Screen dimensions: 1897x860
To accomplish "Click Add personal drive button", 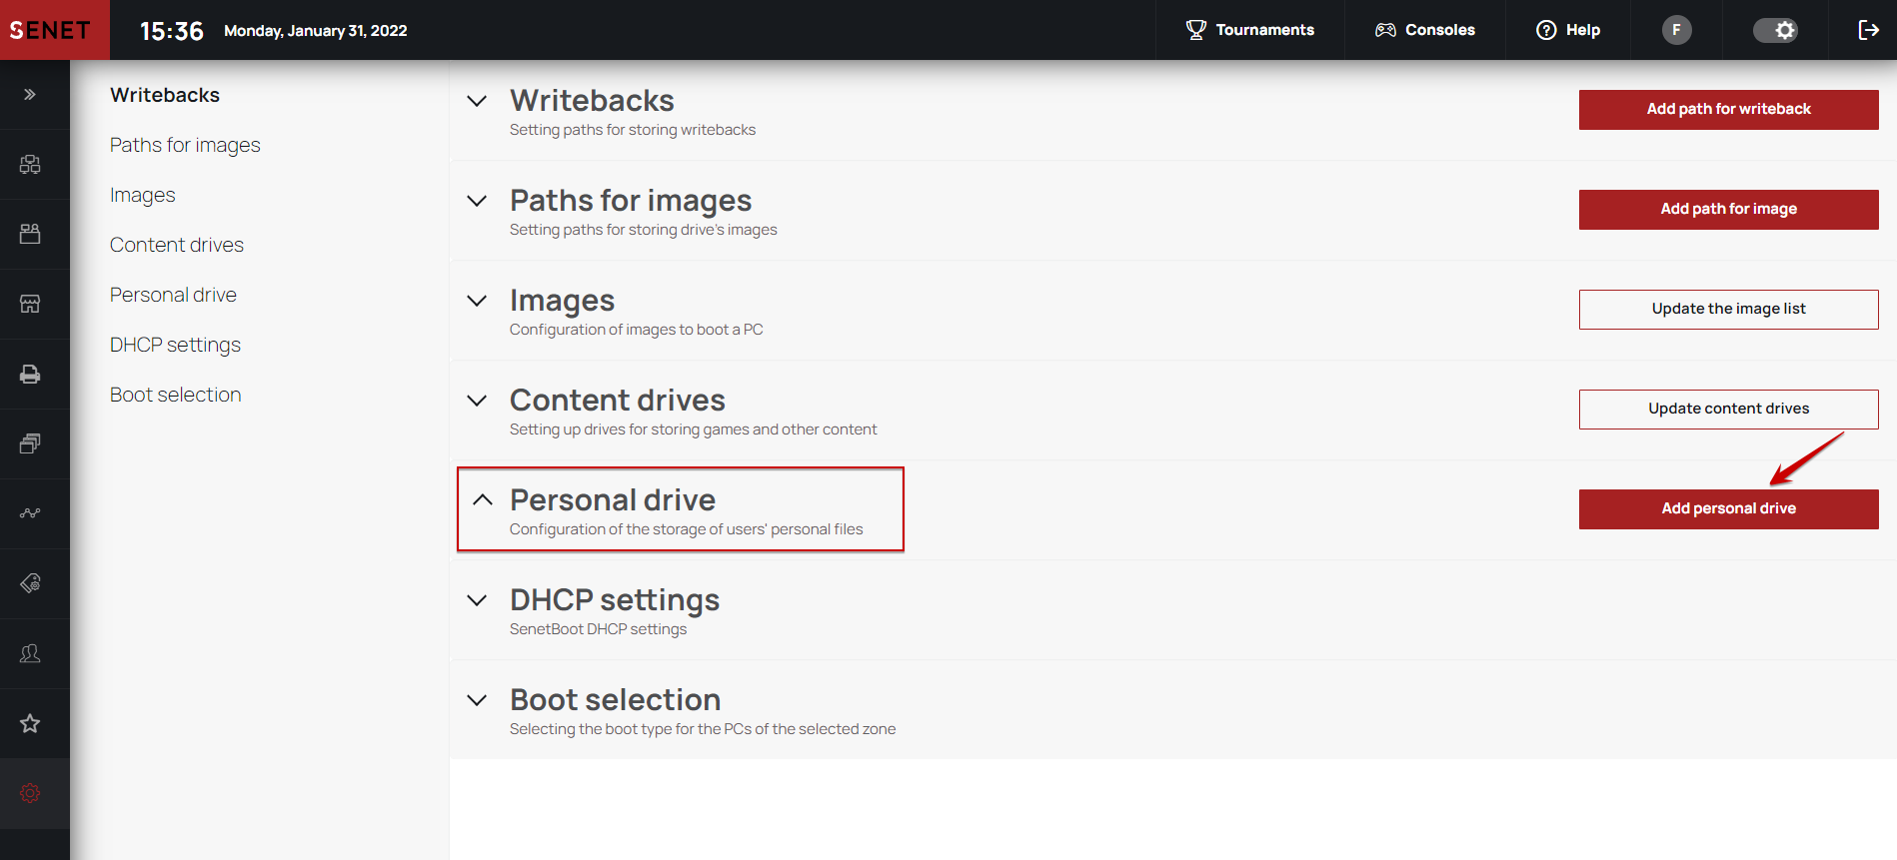I will tap(1728, 508).
